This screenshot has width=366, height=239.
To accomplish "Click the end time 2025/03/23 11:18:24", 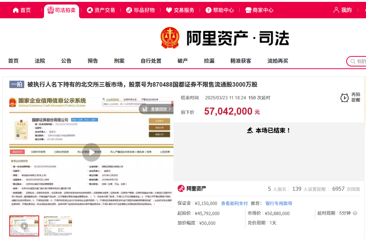I will (225, 98).
